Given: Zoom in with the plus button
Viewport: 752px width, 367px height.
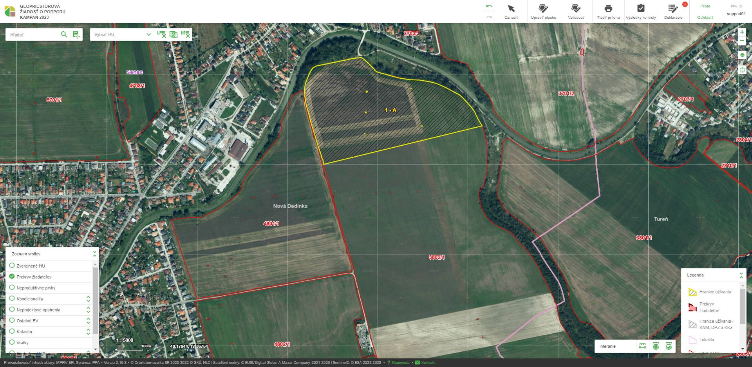Looking at the screenshot, I should [742, 32].
